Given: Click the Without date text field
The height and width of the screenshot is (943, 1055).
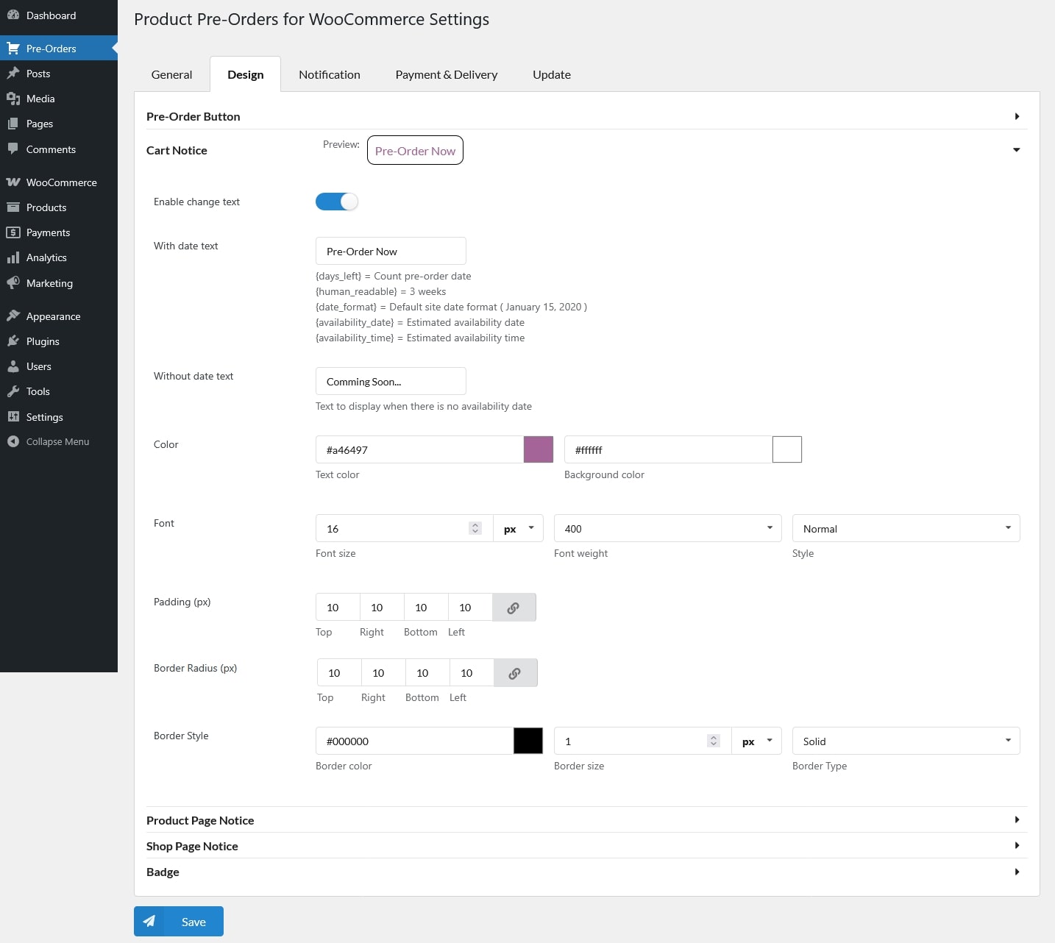Looking at the screenshot, I should click(x=391, y=381).
